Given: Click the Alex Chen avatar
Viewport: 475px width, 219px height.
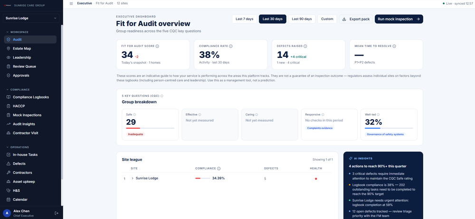Looking at the screenshot, I should (x=7, y=213).
